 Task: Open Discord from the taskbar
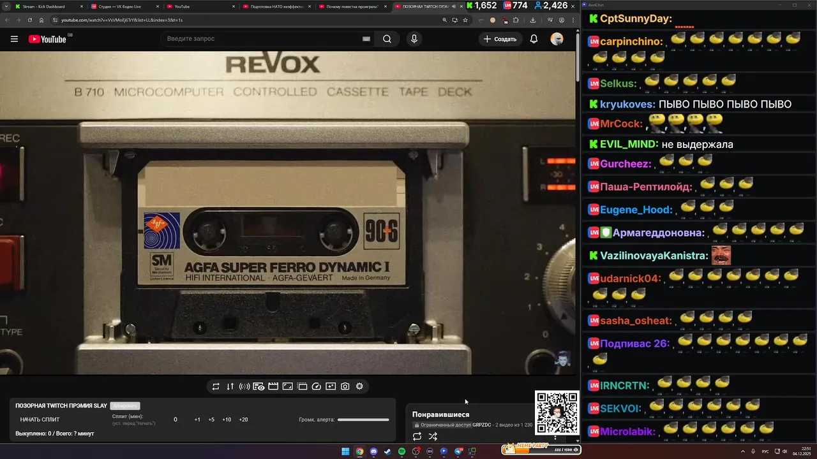click(x=373, y=451)
